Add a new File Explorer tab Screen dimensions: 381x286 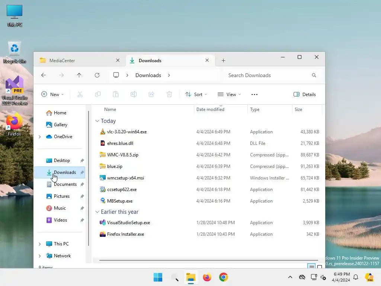pyautogui.click(x=223, y=60)
